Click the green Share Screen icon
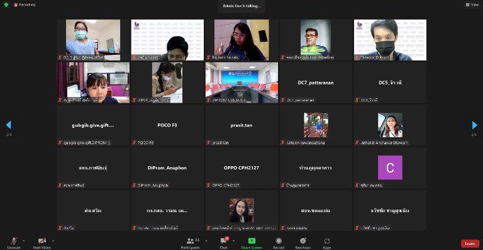The height and width of the screenshot is (250, 483). coord(252,241)
